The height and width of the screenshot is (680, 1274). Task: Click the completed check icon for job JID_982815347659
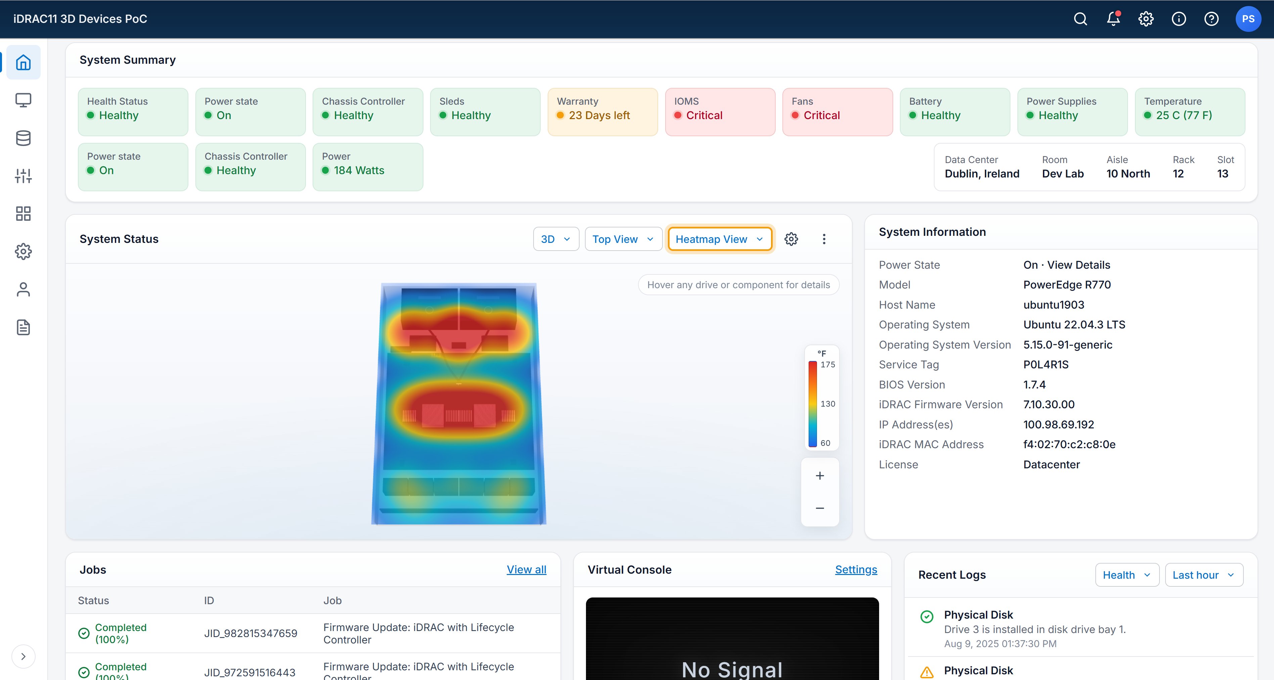[84, 634]
